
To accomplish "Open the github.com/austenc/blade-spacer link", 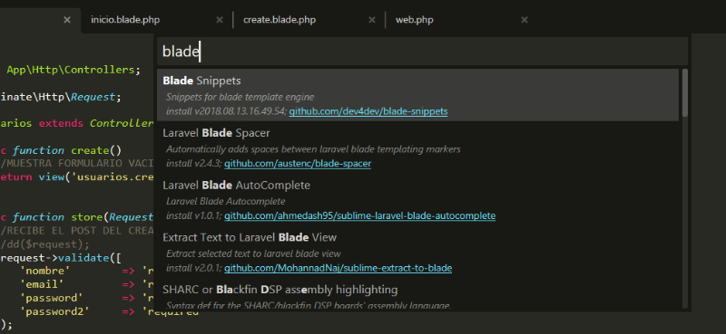I will click(x=298, y=164).
